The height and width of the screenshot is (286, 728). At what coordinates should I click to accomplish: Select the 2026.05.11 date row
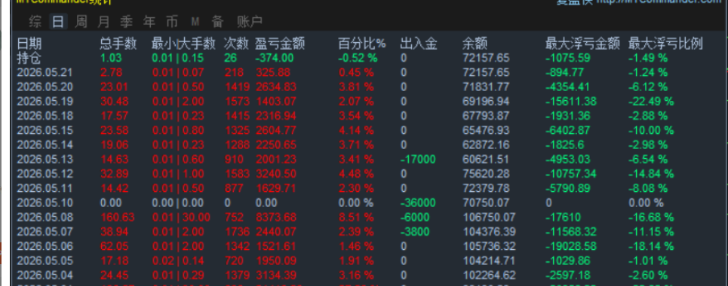[45, 188]
